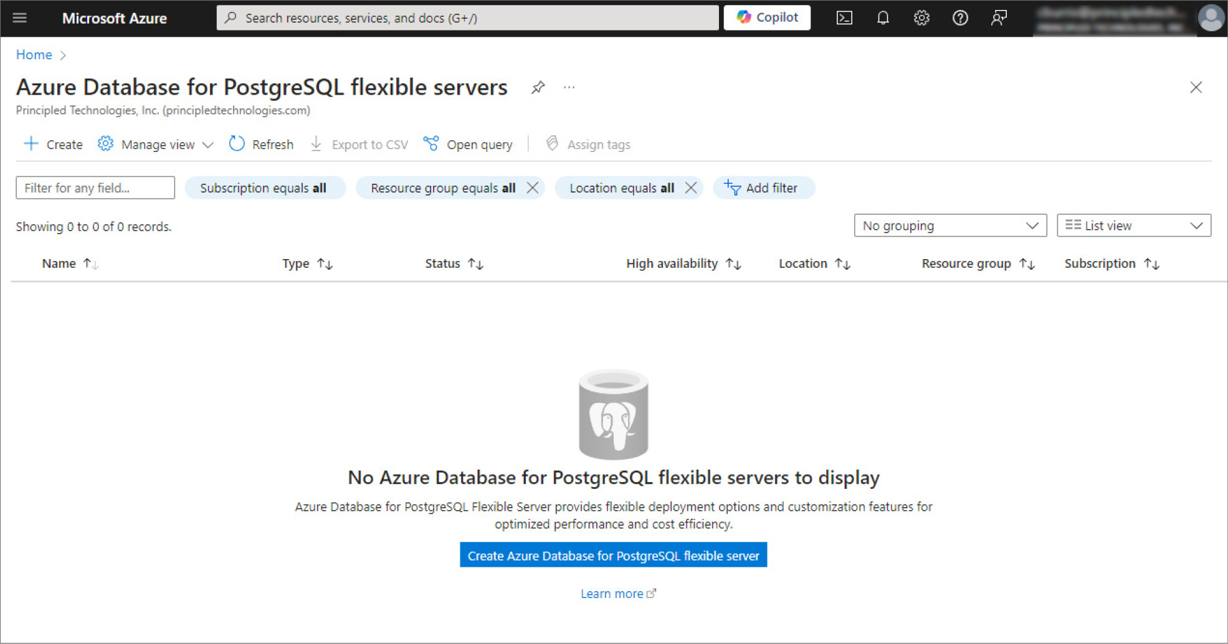Sort by the Resource group column
1228x644 pixels.
tap(978, 263)
